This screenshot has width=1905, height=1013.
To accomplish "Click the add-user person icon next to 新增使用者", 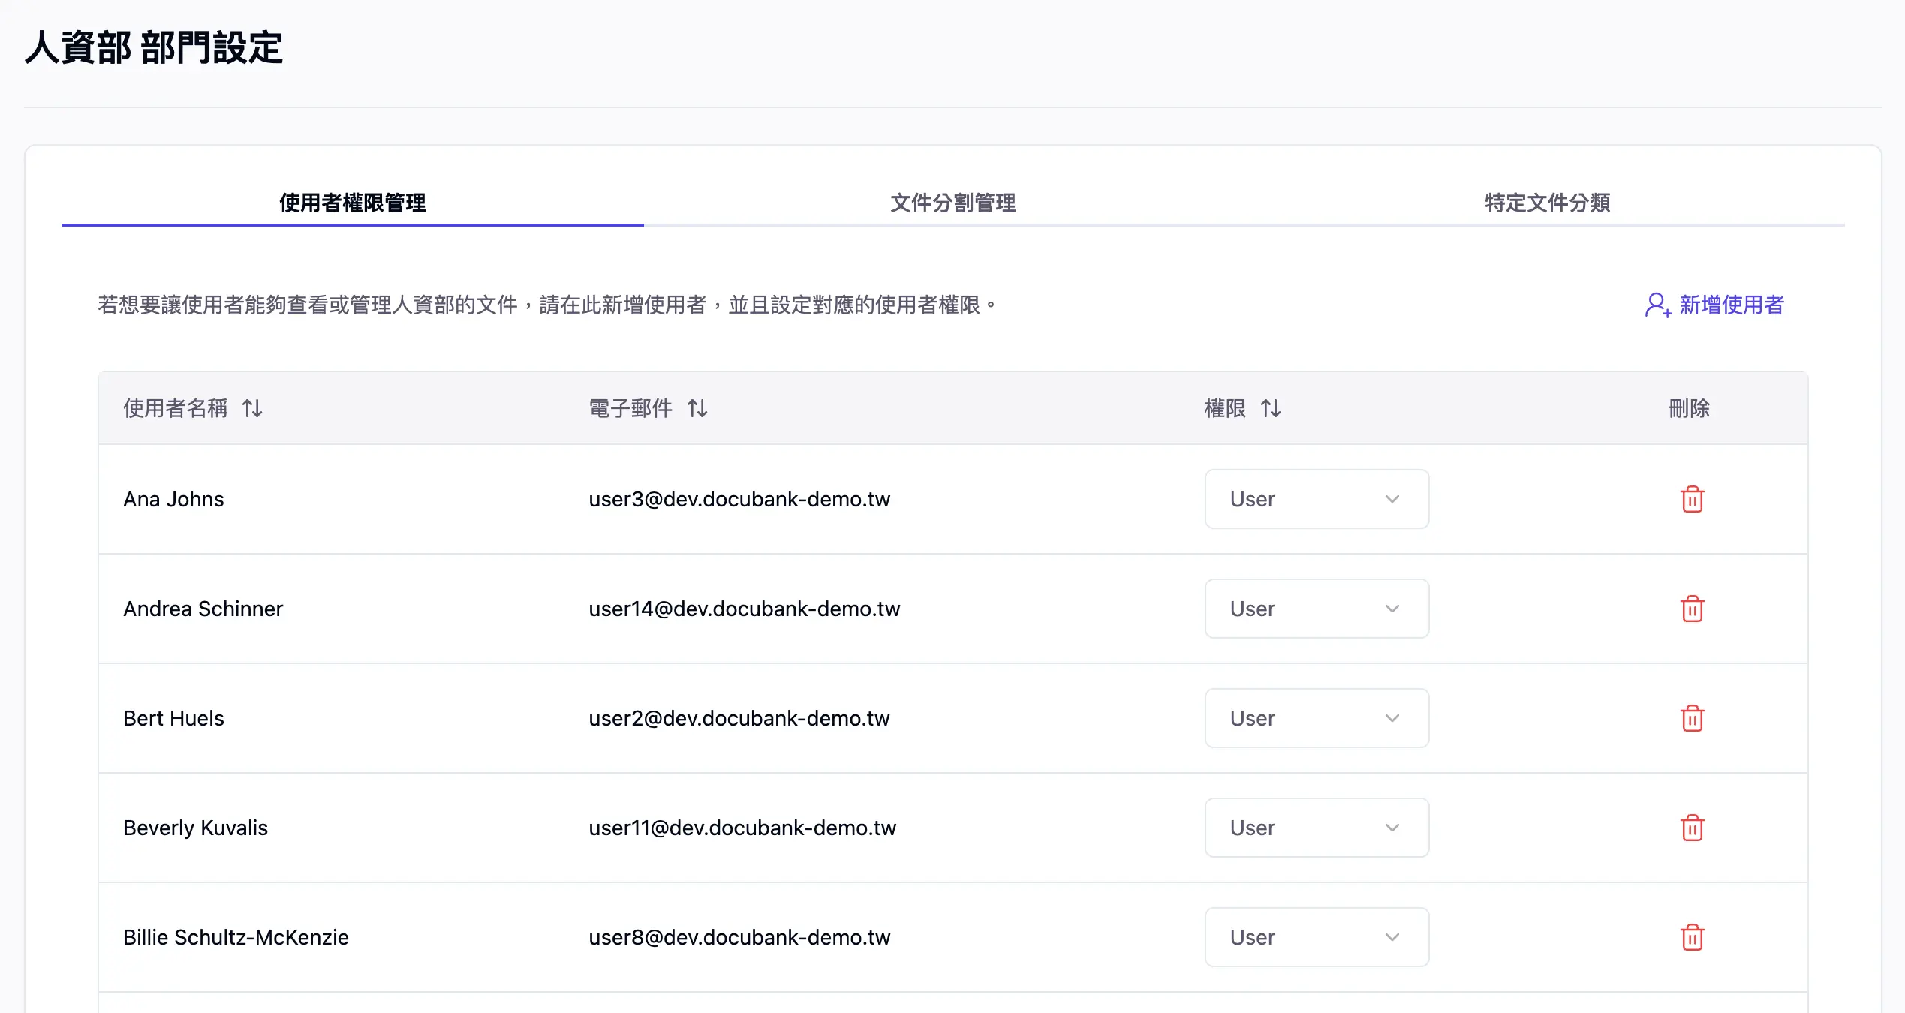I will pos(1655,305).
